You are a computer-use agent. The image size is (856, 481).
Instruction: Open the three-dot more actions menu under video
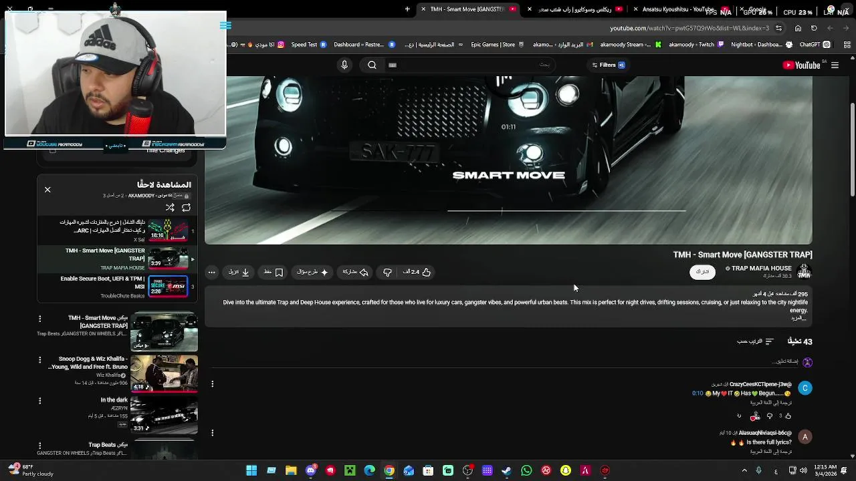pos(211,272)
